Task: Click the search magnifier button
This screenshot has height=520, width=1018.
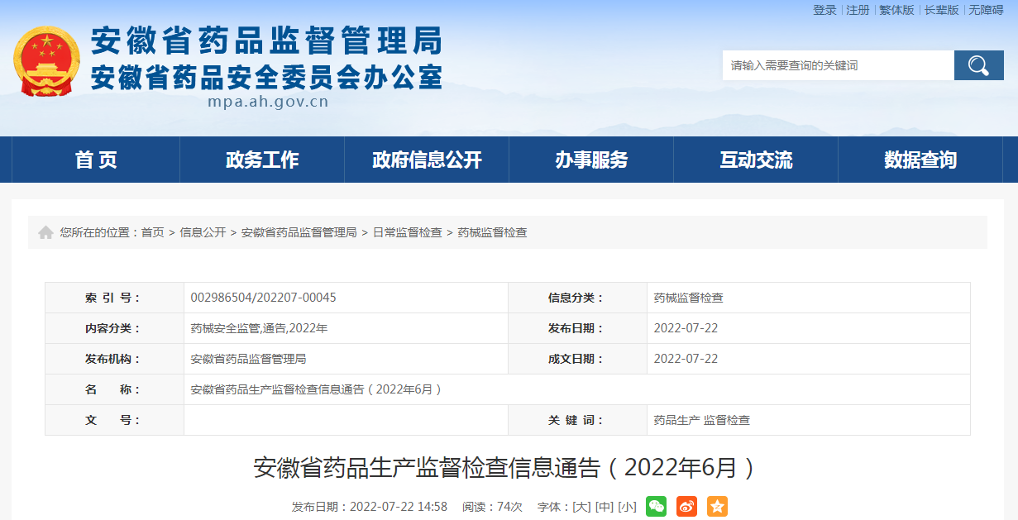Action: click(x=978, y=65)
